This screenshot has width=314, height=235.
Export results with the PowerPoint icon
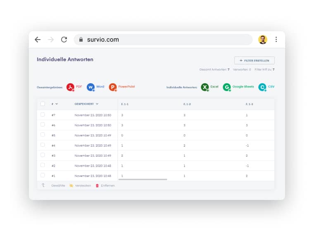tap(113, 87)
